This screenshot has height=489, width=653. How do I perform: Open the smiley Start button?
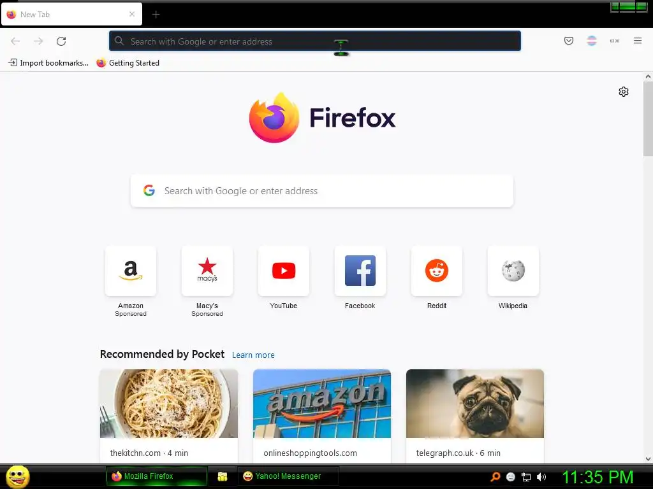coord(17,476)
